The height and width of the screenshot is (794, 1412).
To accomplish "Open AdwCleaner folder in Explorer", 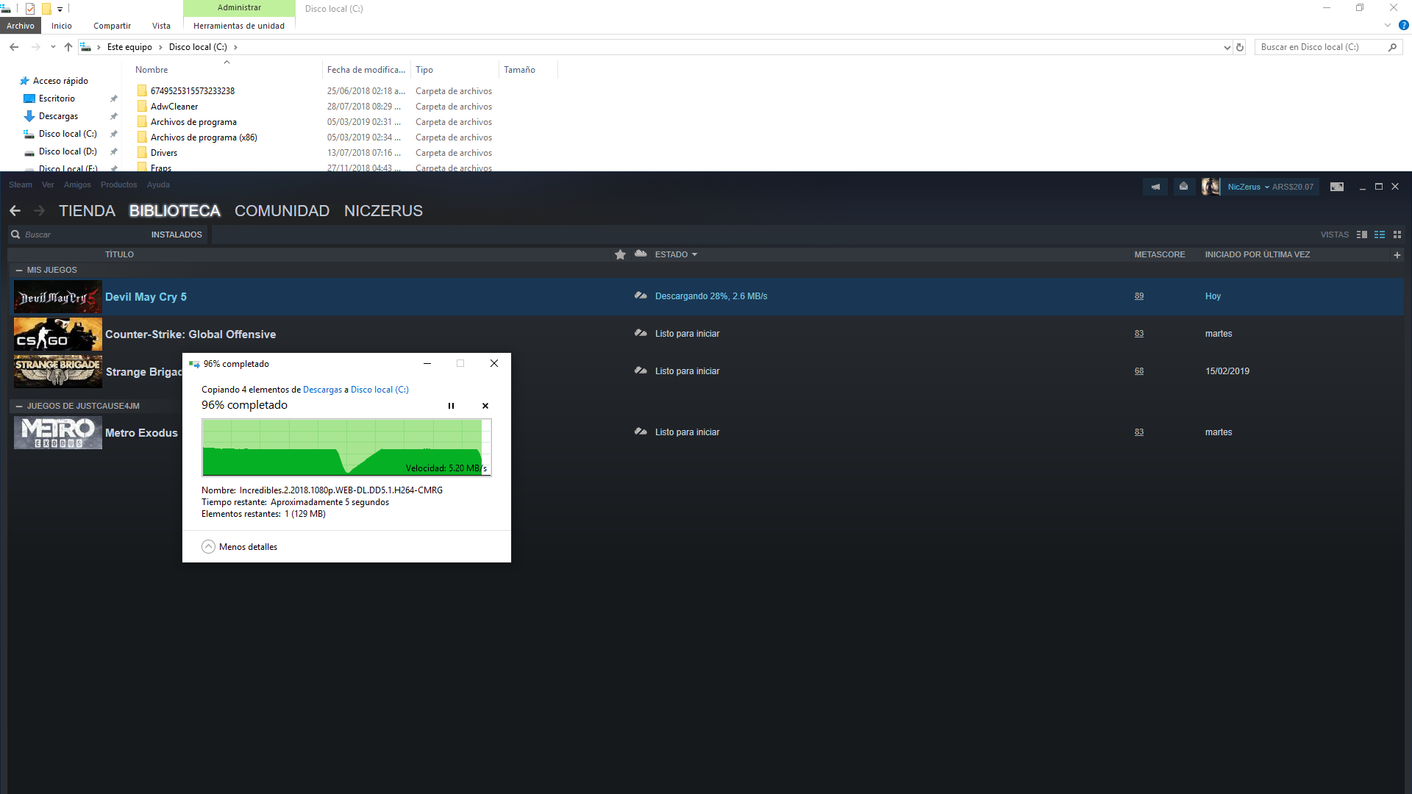I will click(x=174, y=107).
